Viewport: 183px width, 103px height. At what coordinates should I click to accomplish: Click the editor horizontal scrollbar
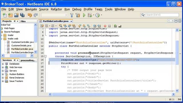100,94
